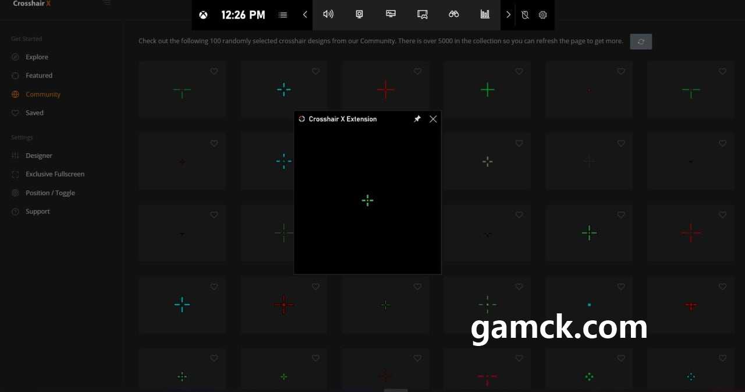Screen dimensions: 745x392
Task: Favorite the green four-dot diamond crosshair
Action: (x=621, y=358)
